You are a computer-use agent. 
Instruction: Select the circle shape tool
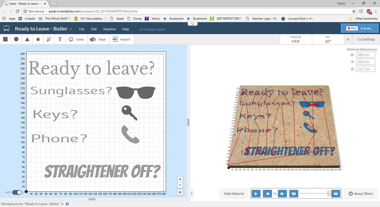(x=16, y=39)
